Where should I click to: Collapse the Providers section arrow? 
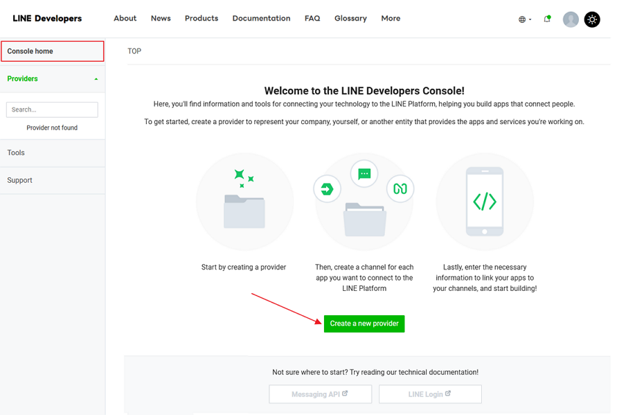pos(96,79)
